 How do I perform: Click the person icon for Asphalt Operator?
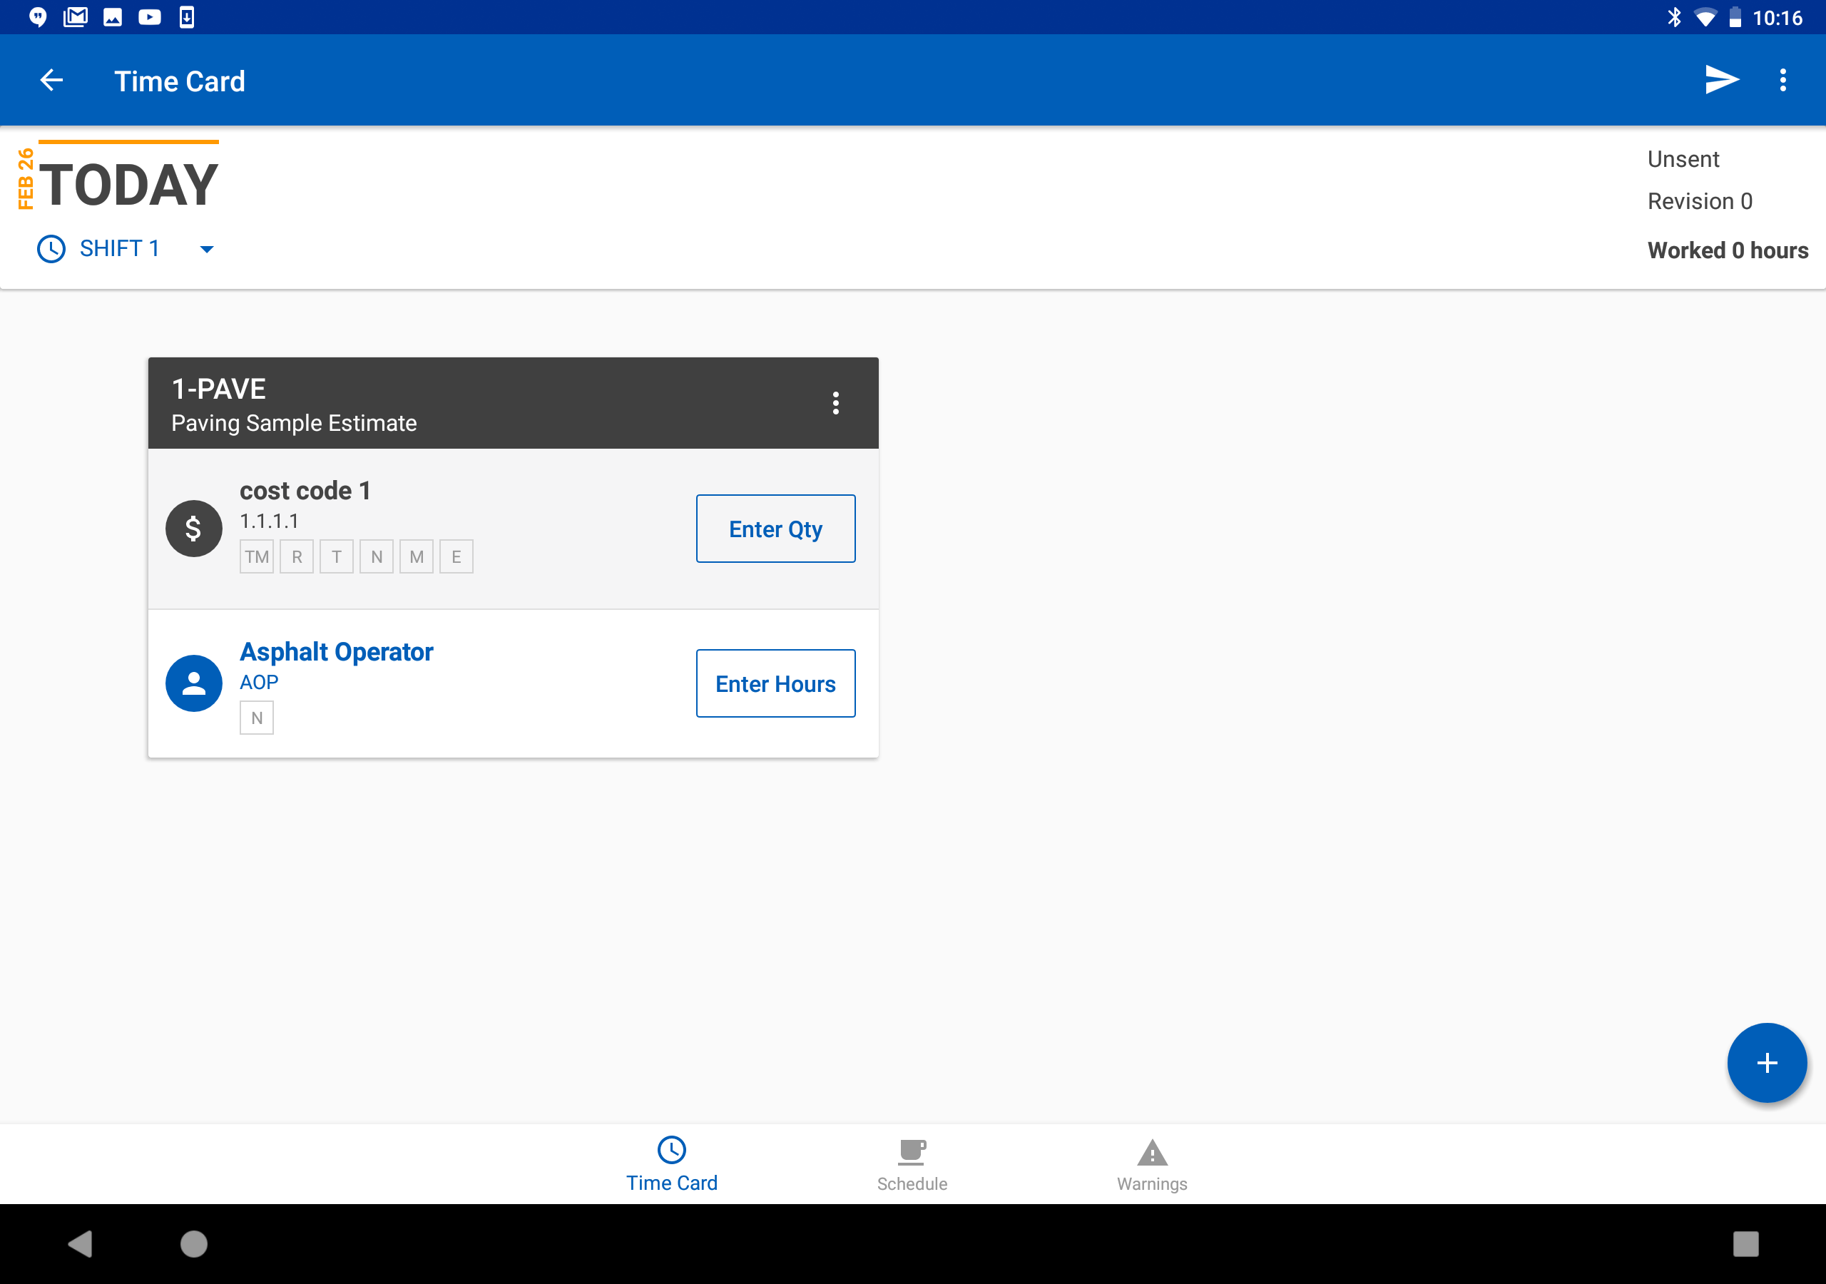coord(193,683)
